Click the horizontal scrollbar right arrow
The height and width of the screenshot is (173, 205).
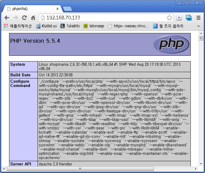point(196,169)
